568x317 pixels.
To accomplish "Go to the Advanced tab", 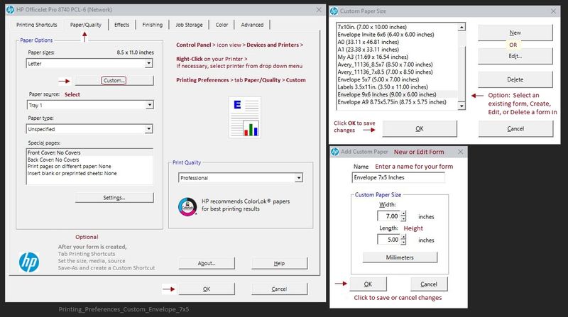I will 252,25.
